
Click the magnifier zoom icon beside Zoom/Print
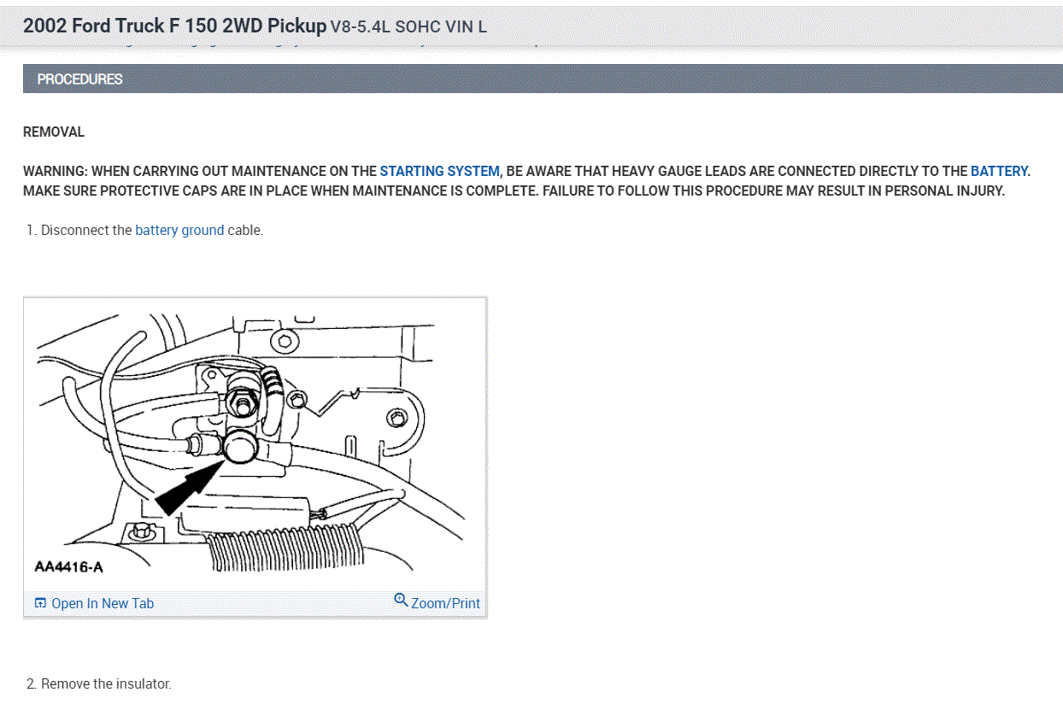point(401,601)
